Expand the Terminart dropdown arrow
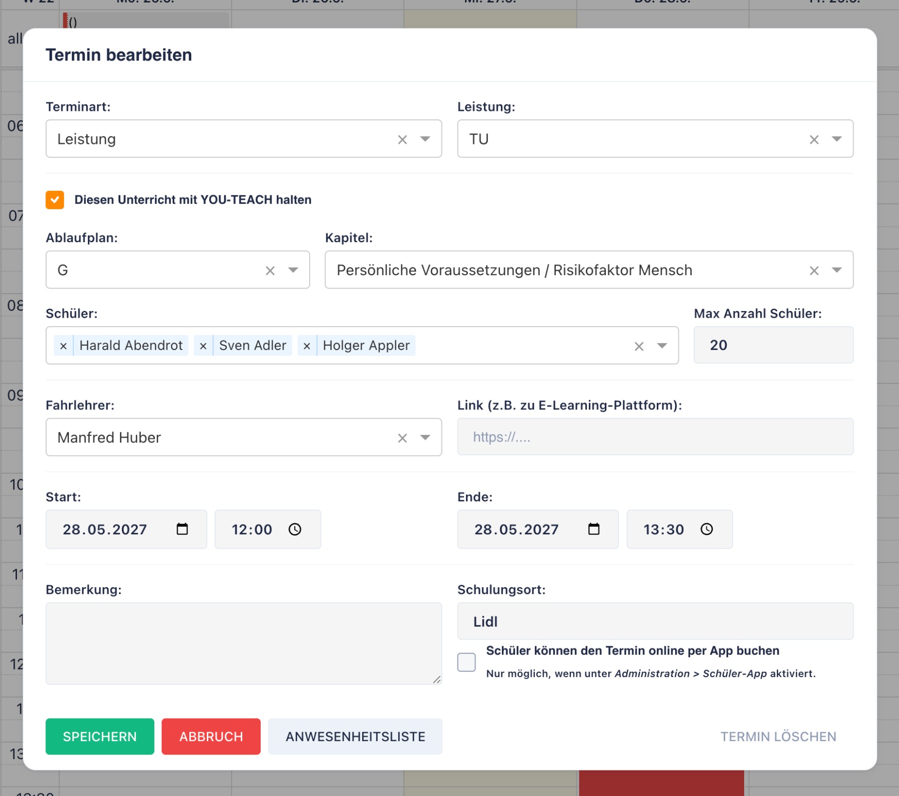Screen dimensions: 899x796 [x=425, y=139]
